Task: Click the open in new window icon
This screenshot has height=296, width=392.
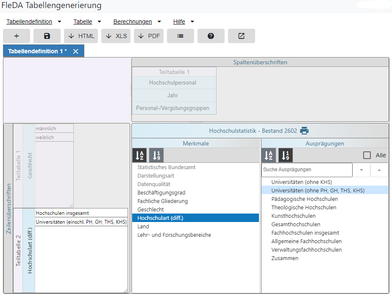Action: click(241, 36)
